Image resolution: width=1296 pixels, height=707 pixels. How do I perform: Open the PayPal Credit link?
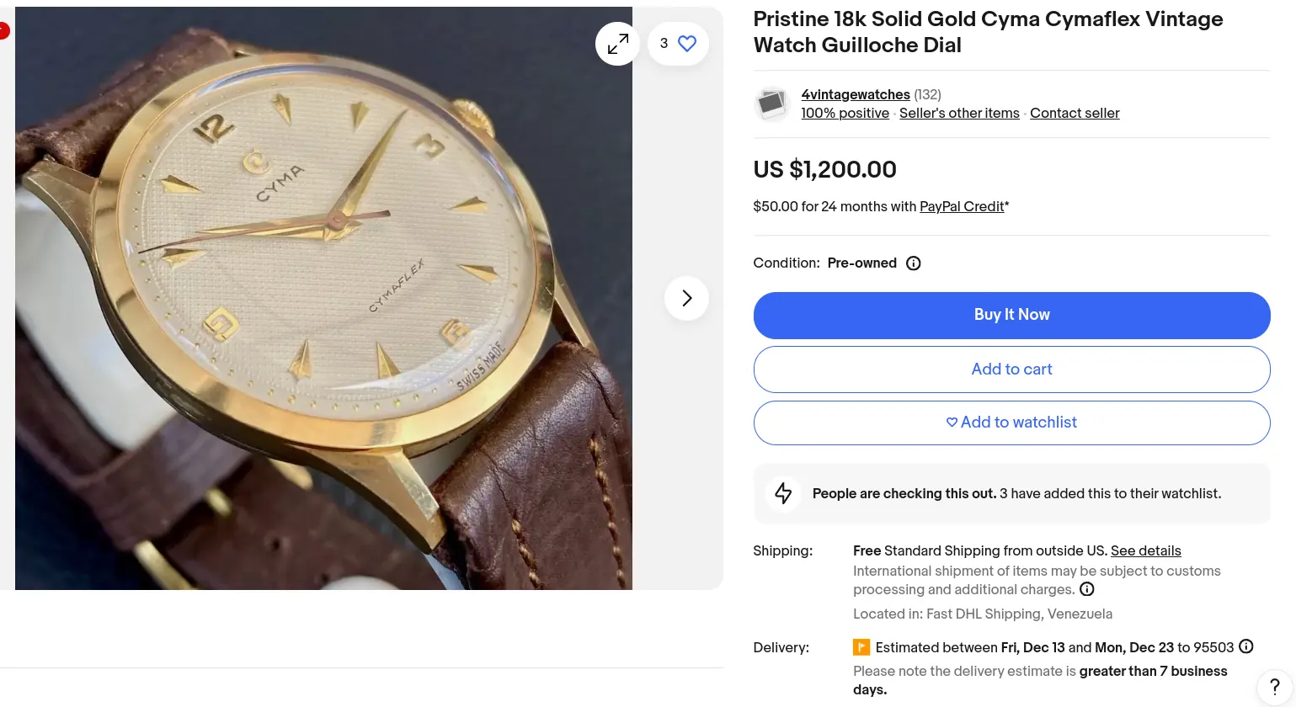pyautogui.click(x=962, y=206)
